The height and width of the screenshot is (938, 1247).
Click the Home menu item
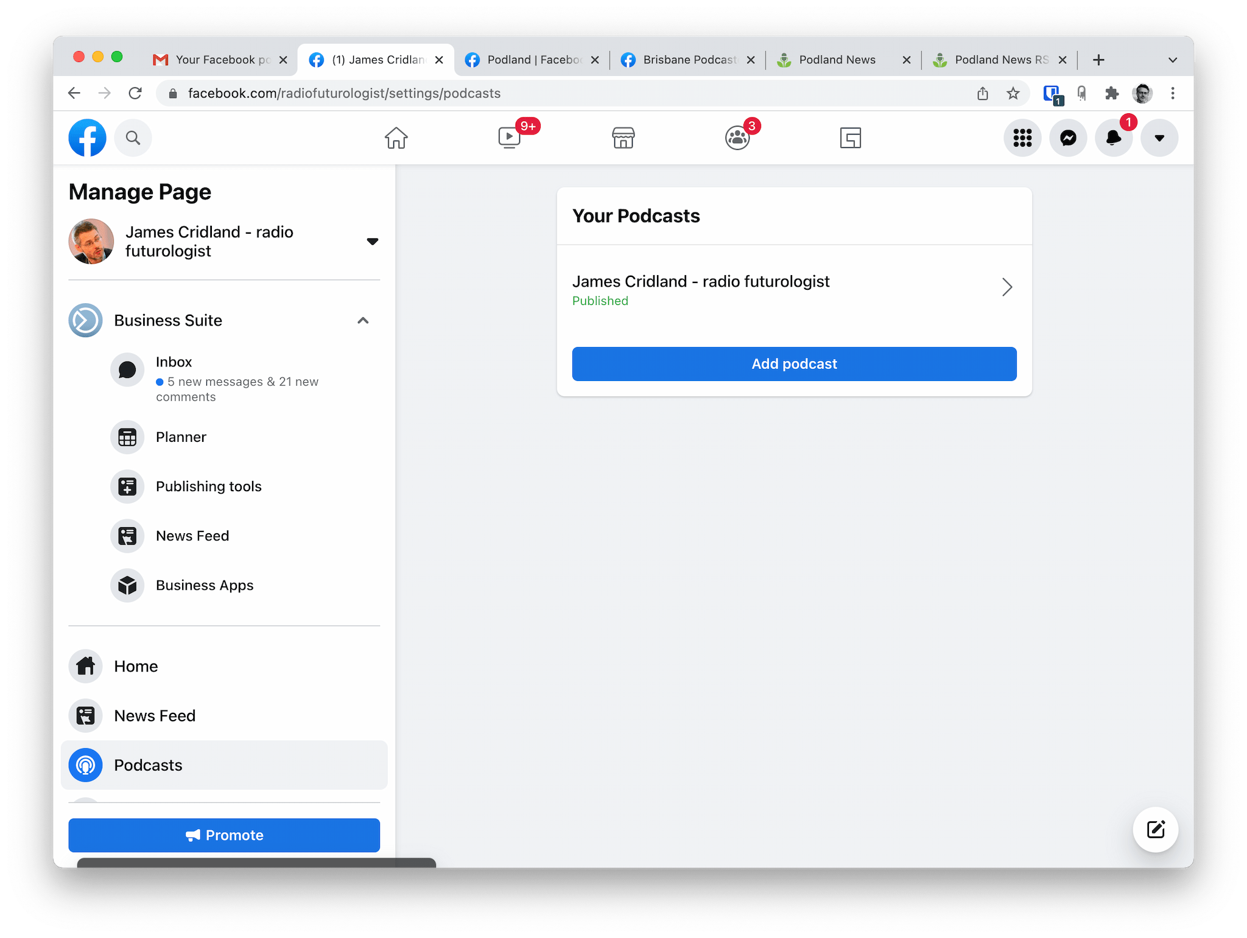136,666
